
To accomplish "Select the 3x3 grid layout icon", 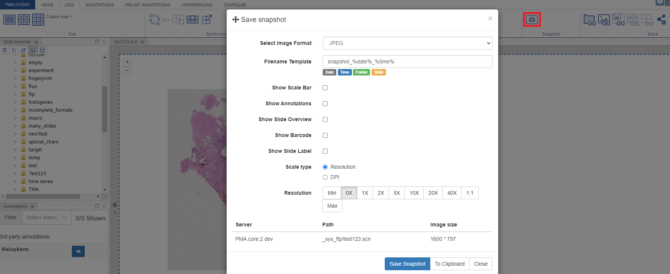I will (38, 20).
